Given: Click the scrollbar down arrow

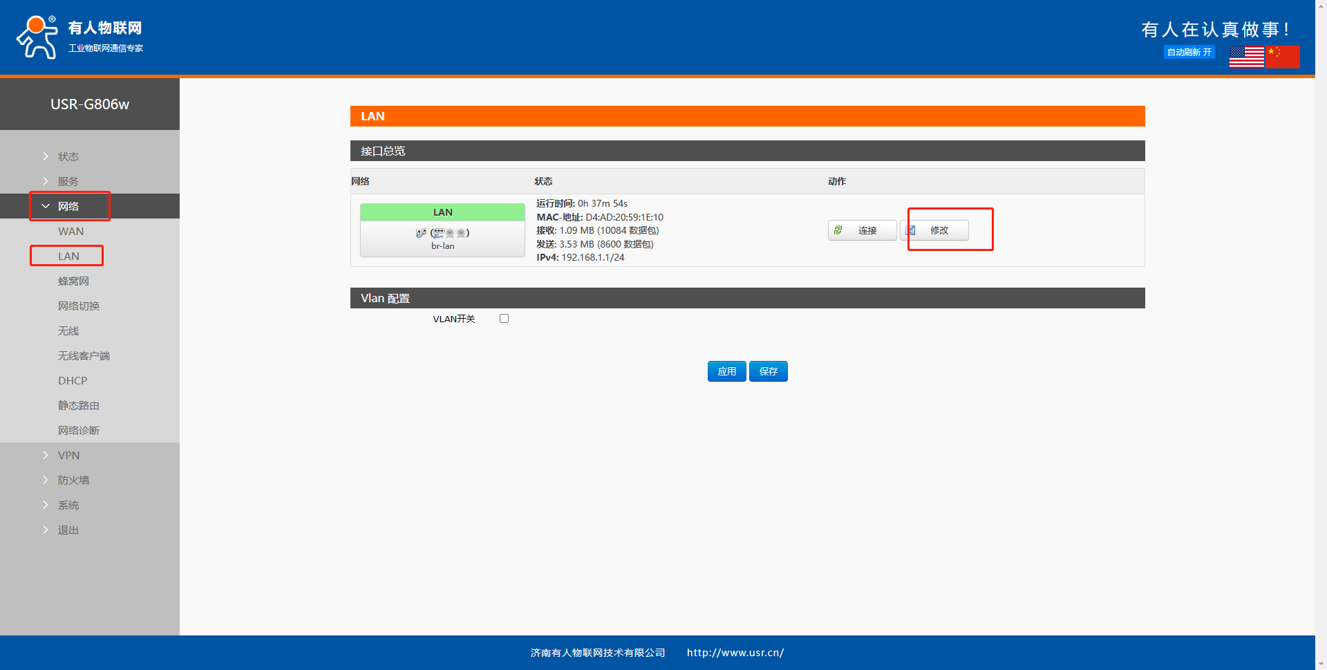Looking at the screenshot, I should click(1321, 664).
